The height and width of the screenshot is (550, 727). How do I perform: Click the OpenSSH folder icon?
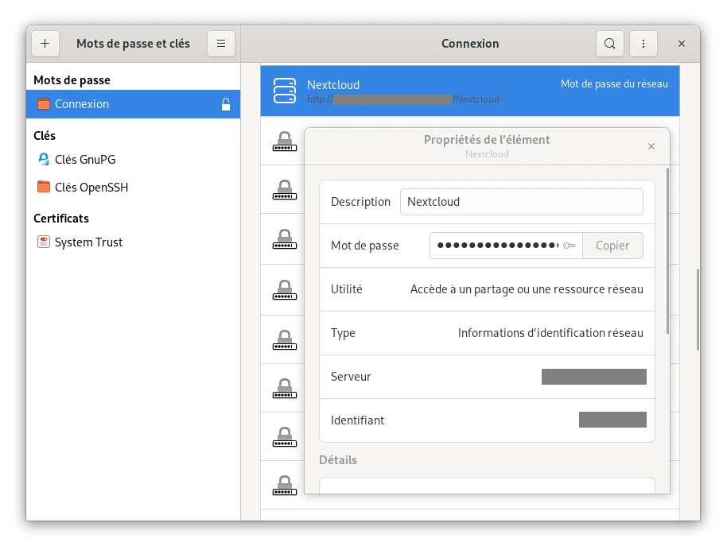tap(44, 187)
